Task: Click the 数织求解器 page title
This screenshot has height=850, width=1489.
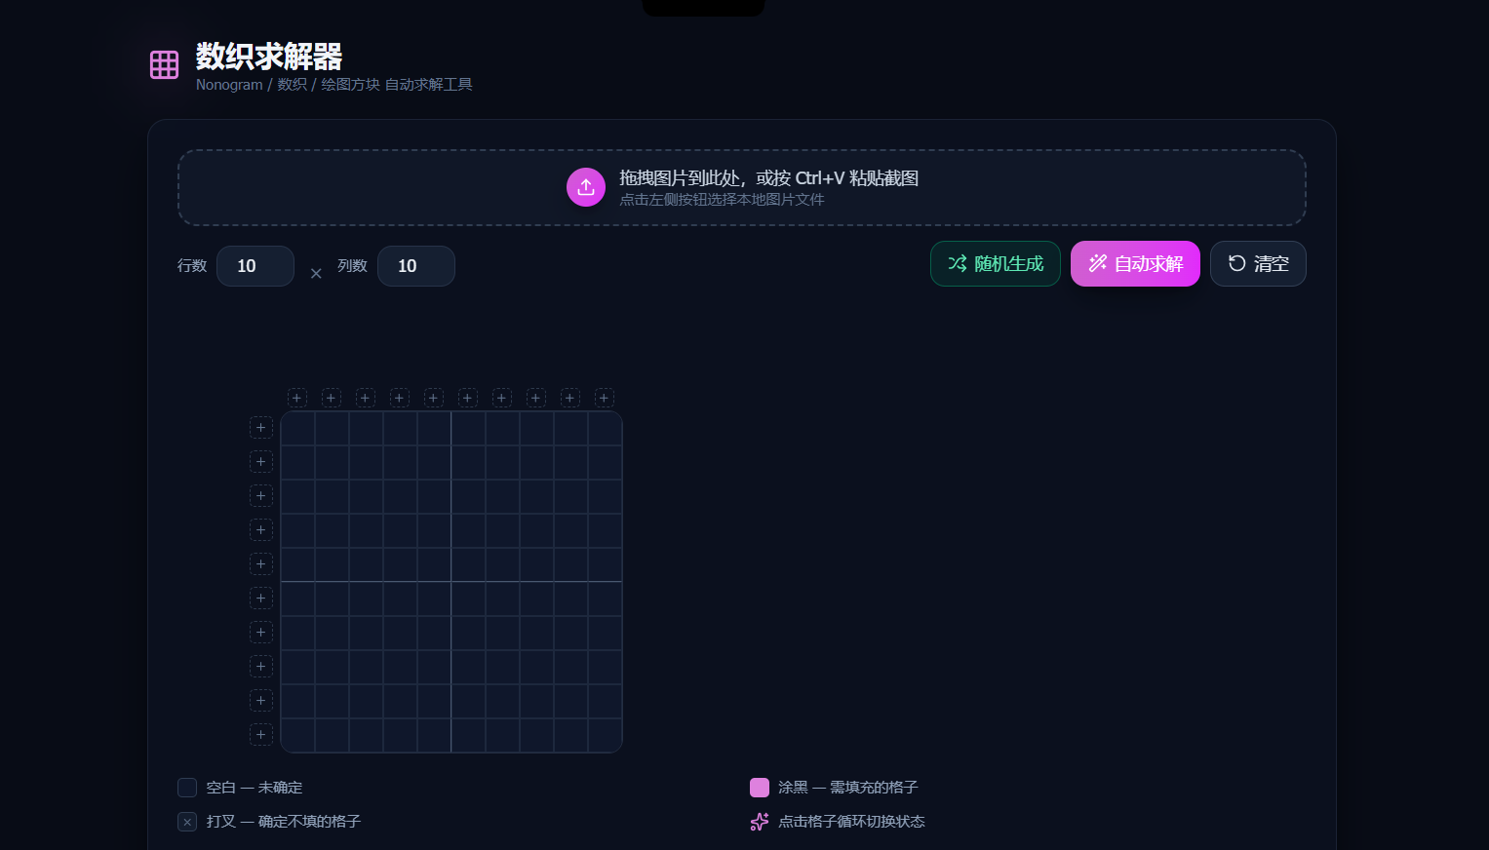Action: coord(269,57)
